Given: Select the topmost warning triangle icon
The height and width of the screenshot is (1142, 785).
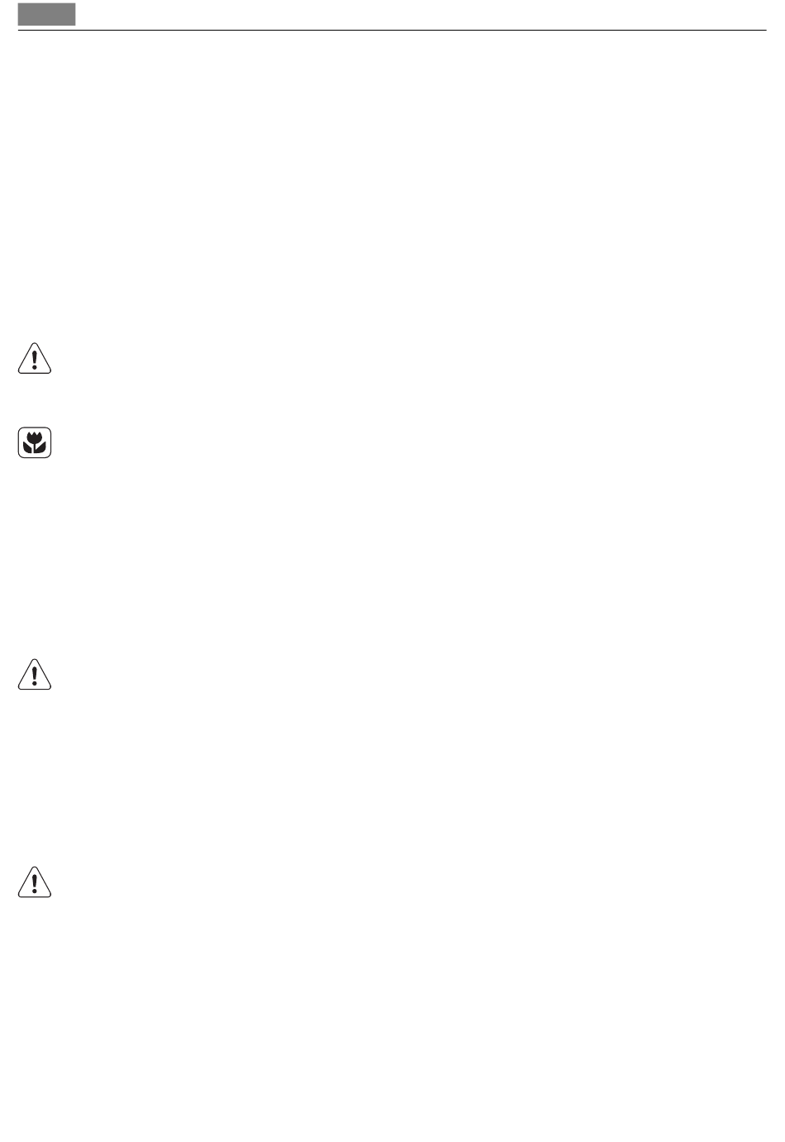Looking at the screenshot, I should click(35, 358).
